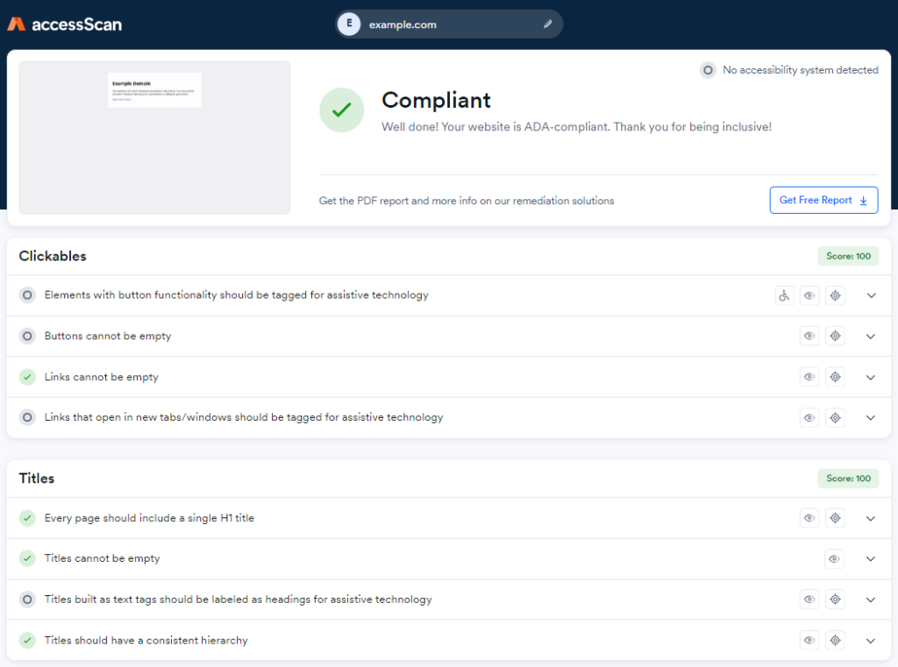Click the Clickables section heading

[53, 256]
